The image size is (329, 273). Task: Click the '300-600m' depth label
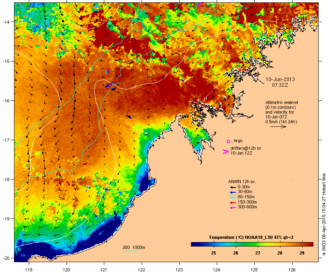pos(247,207)
